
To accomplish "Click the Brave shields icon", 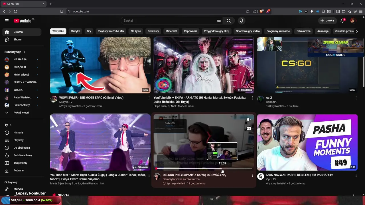I will click(261, 11).
